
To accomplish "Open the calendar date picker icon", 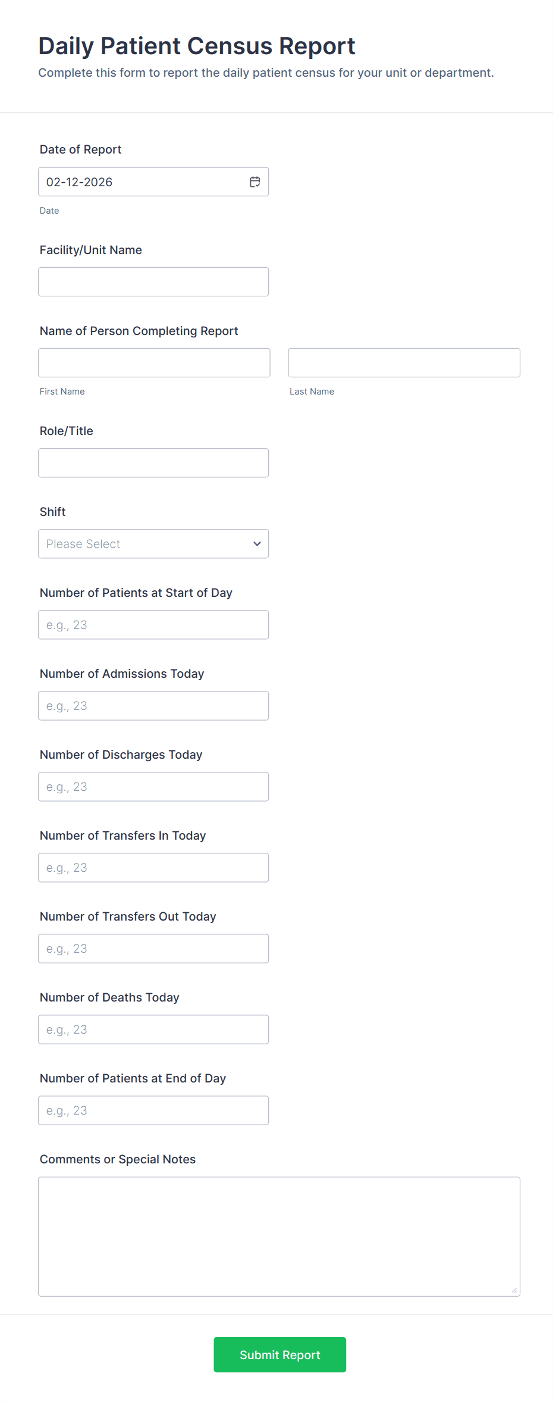I will click(254, 182).
